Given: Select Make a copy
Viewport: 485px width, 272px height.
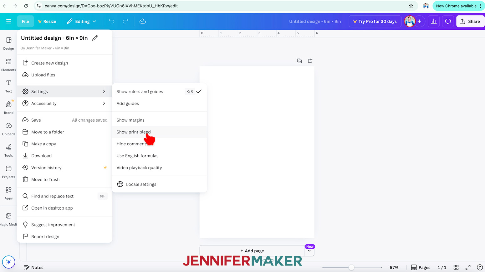Looking at the screenshot, I should point(64,144).
